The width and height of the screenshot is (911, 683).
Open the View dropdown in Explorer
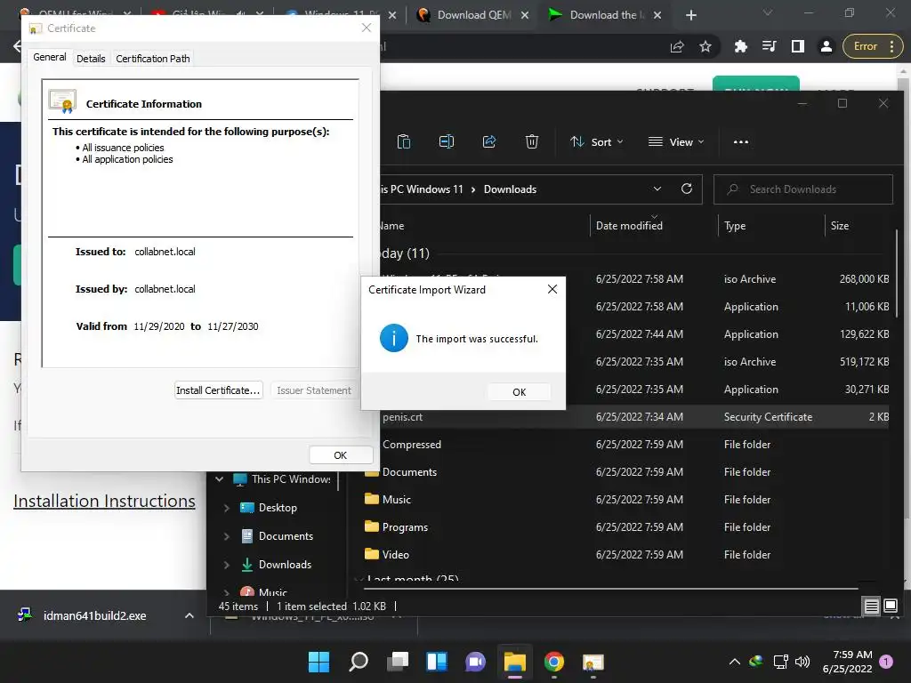click(x=676, y=141)
